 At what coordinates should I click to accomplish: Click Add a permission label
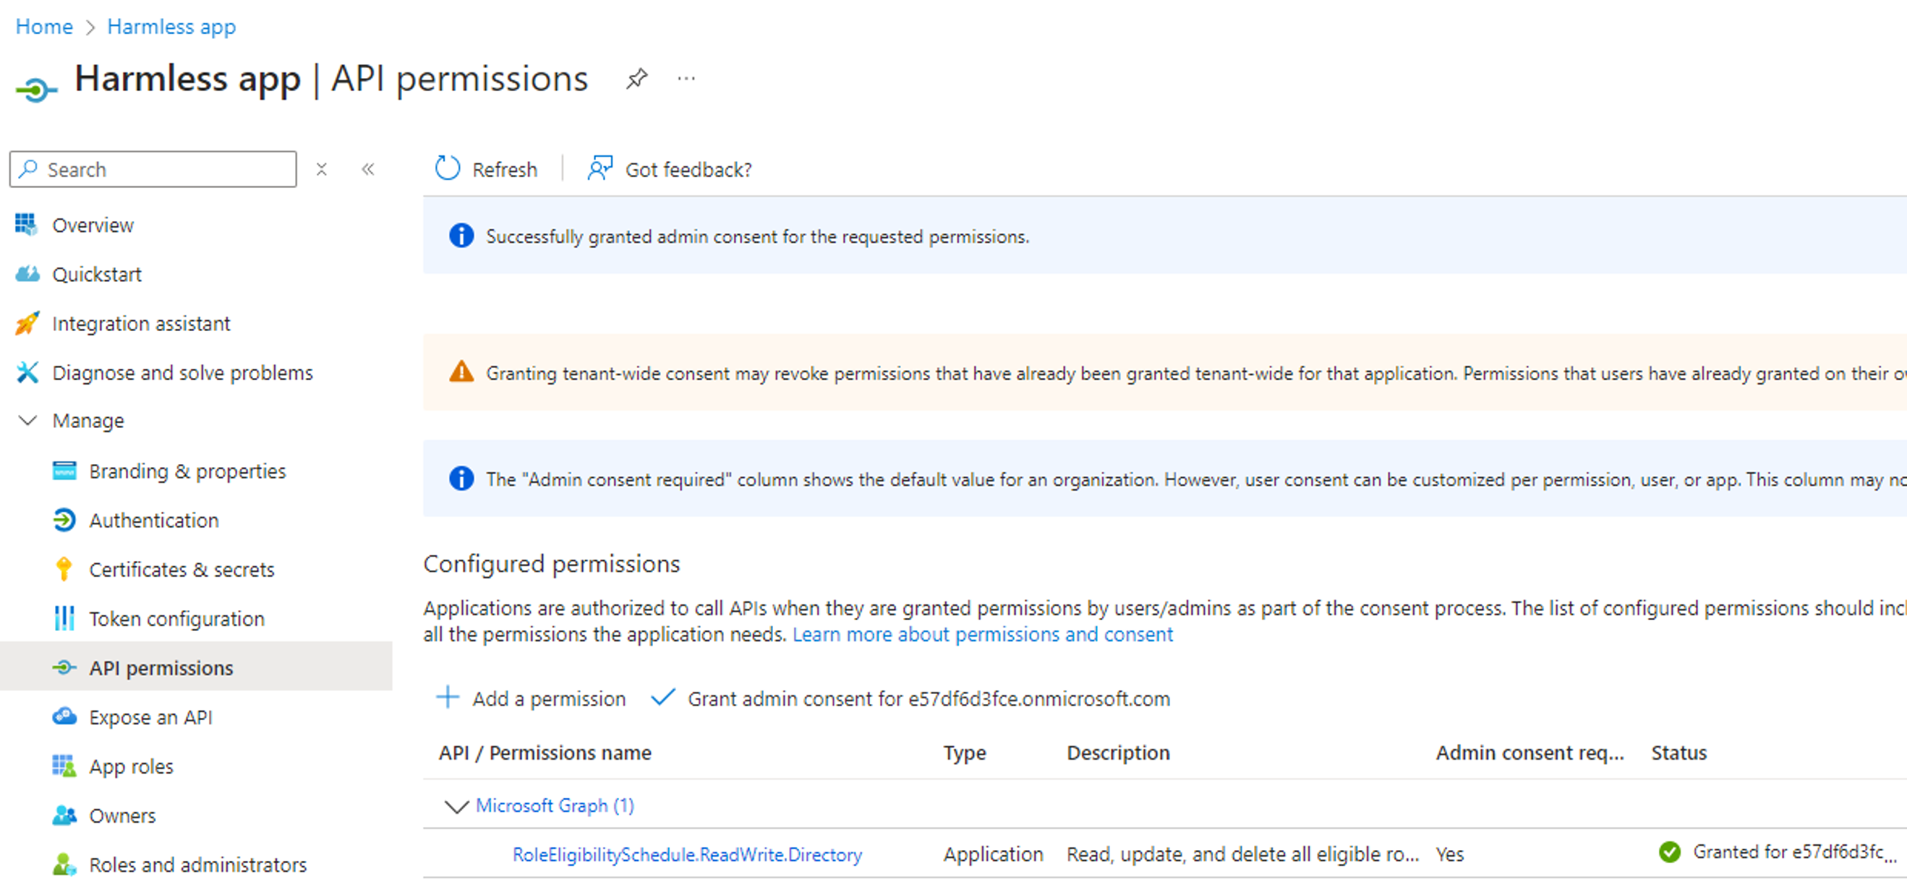coord(550,699)
